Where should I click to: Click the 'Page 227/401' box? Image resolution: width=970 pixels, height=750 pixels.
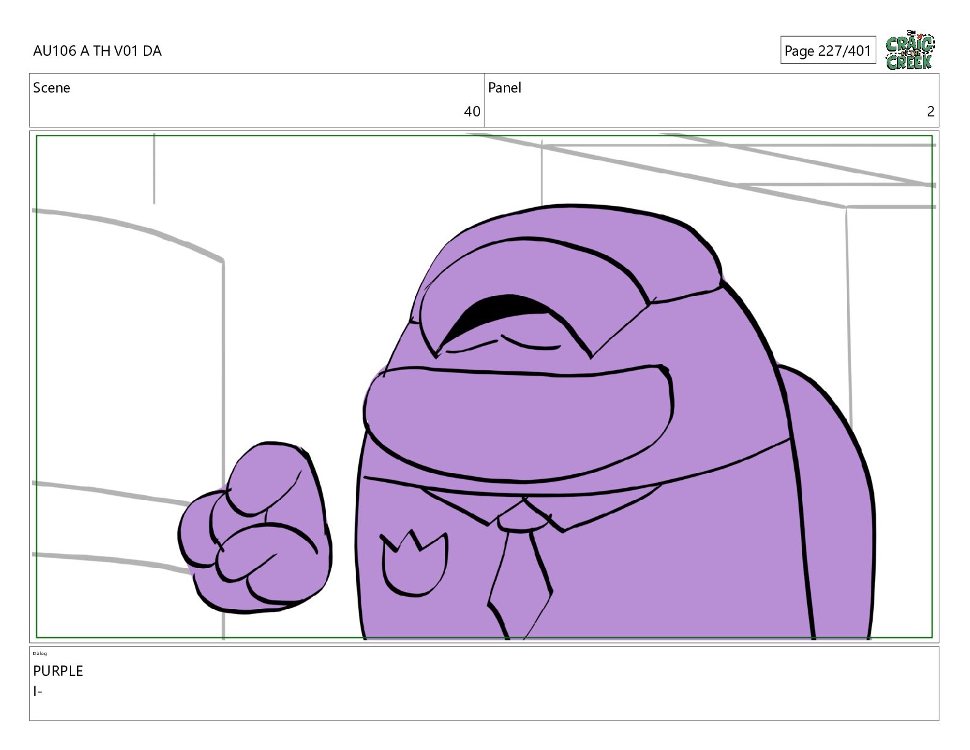pos(828,50)
